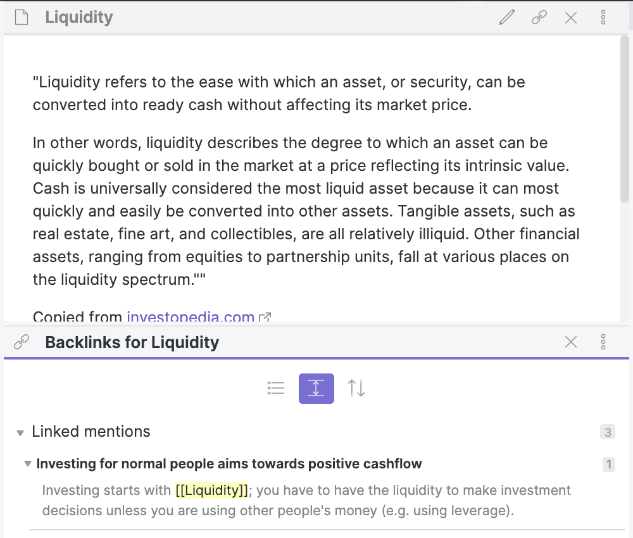
Task: Open note Investing for normal people aims
Action: 229,464
